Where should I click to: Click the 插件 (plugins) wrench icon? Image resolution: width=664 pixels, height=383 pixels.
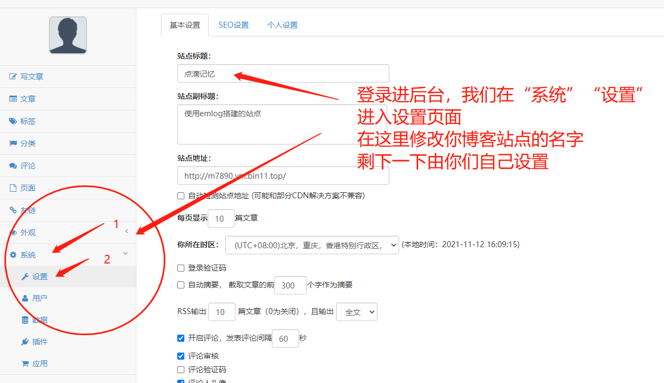click(x=25, y=341)
